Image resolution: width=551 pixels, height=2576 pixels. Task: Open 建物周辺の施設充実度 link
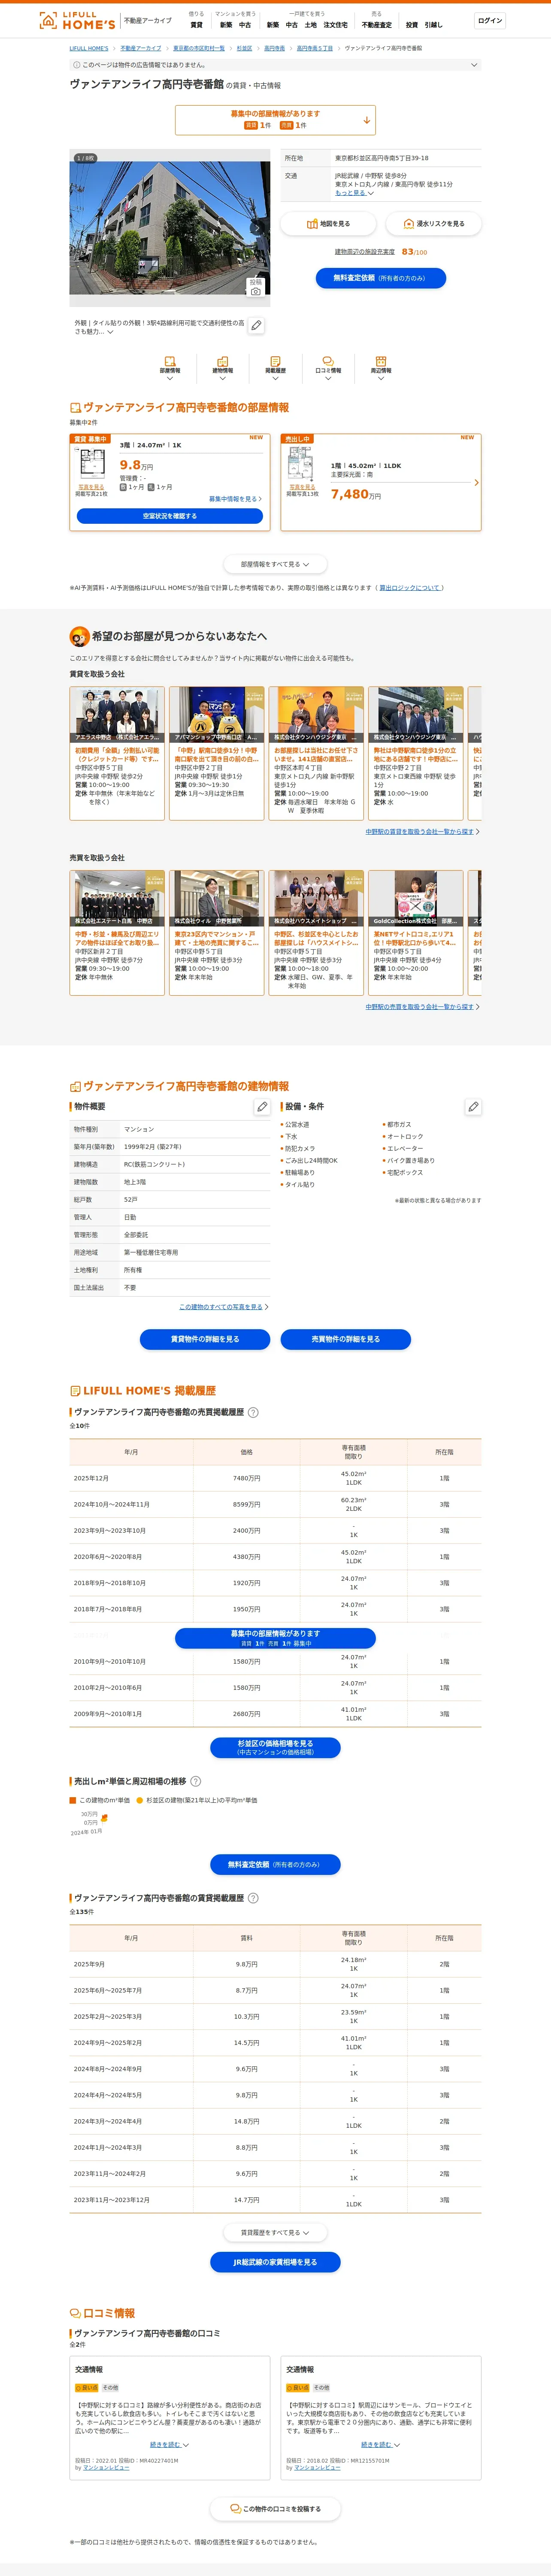point(365,252)
